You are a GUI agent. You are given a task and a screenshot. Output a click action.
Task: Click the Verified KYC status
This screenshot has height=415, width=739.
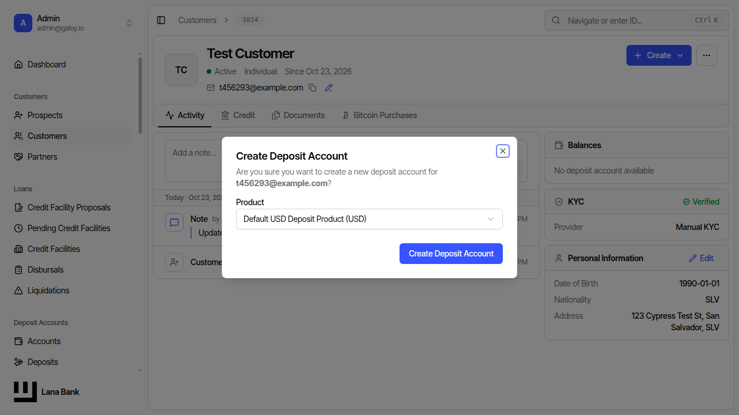click(x=701, y=202)
